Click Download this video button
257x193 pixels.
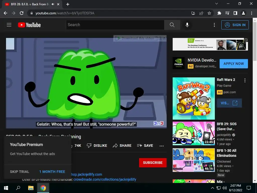(136, 38)
